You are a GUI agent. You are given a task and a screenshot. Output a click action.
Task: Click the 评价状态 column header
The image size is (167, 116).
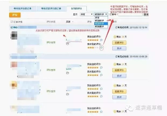coord(51,22)
